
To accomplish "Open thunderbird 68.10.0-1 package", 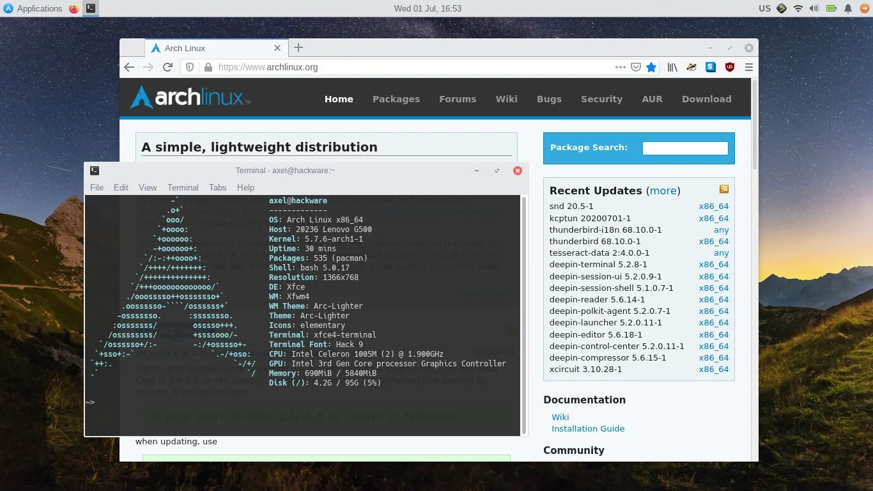I will [595, 242].
